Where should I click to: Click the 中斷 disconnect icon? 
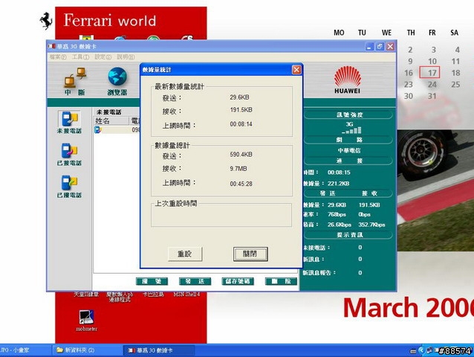tap(75, 82)
